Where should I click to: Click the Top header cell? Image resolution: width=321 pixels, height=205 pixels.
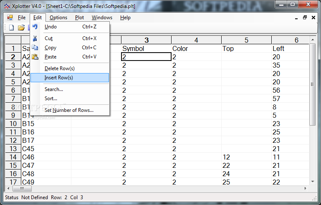[246, 48]
